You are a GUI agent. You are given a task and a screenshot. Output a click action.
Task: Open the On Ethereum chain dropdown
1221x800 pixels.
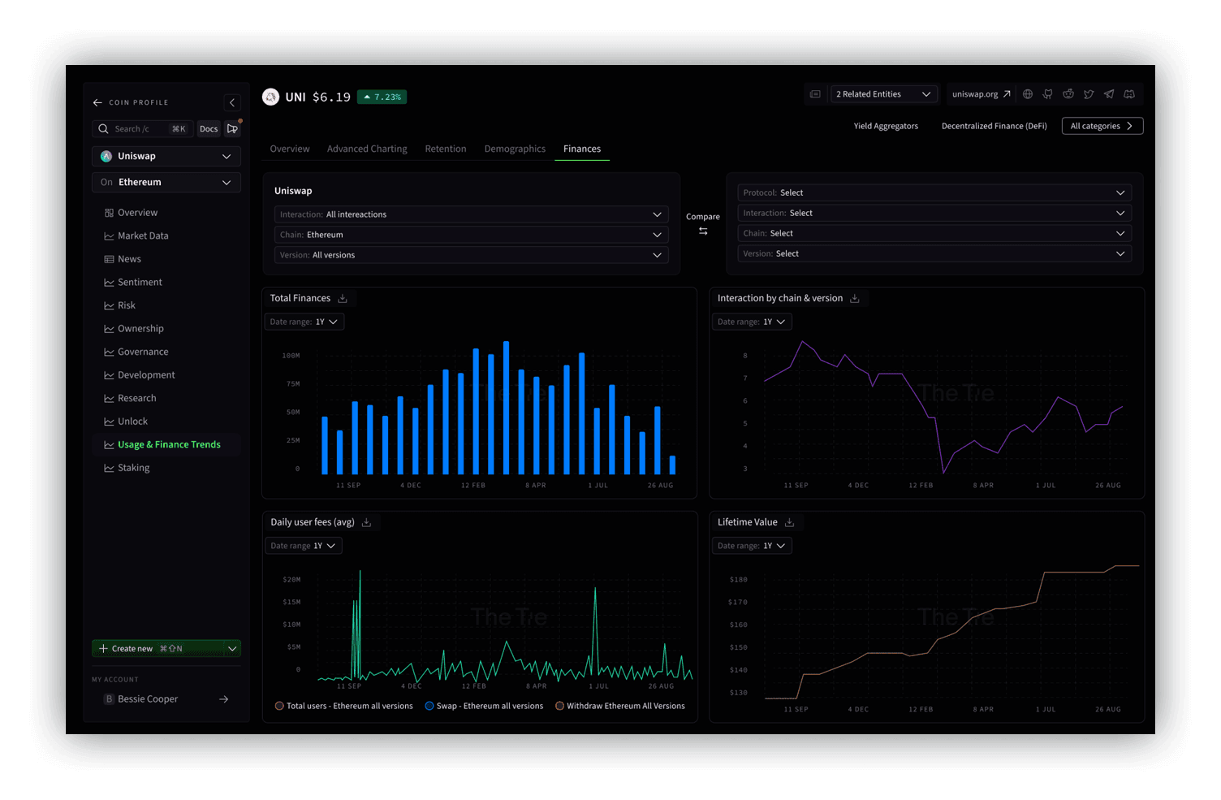click(x=166, y=183)
